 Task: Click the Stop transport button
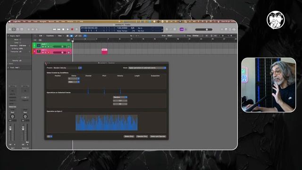pos(63,29)
